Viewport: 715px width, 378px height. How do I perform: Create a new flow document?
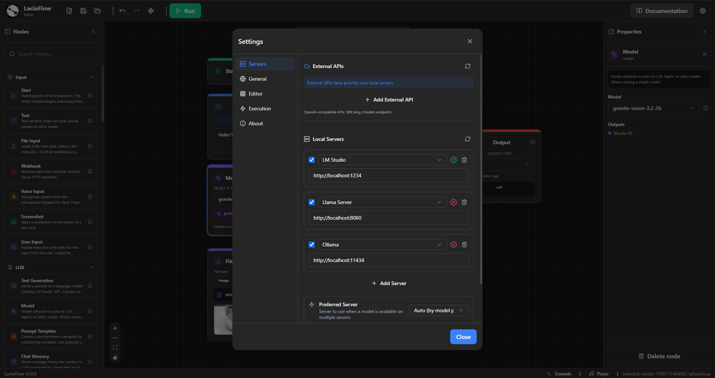(69, 11)
